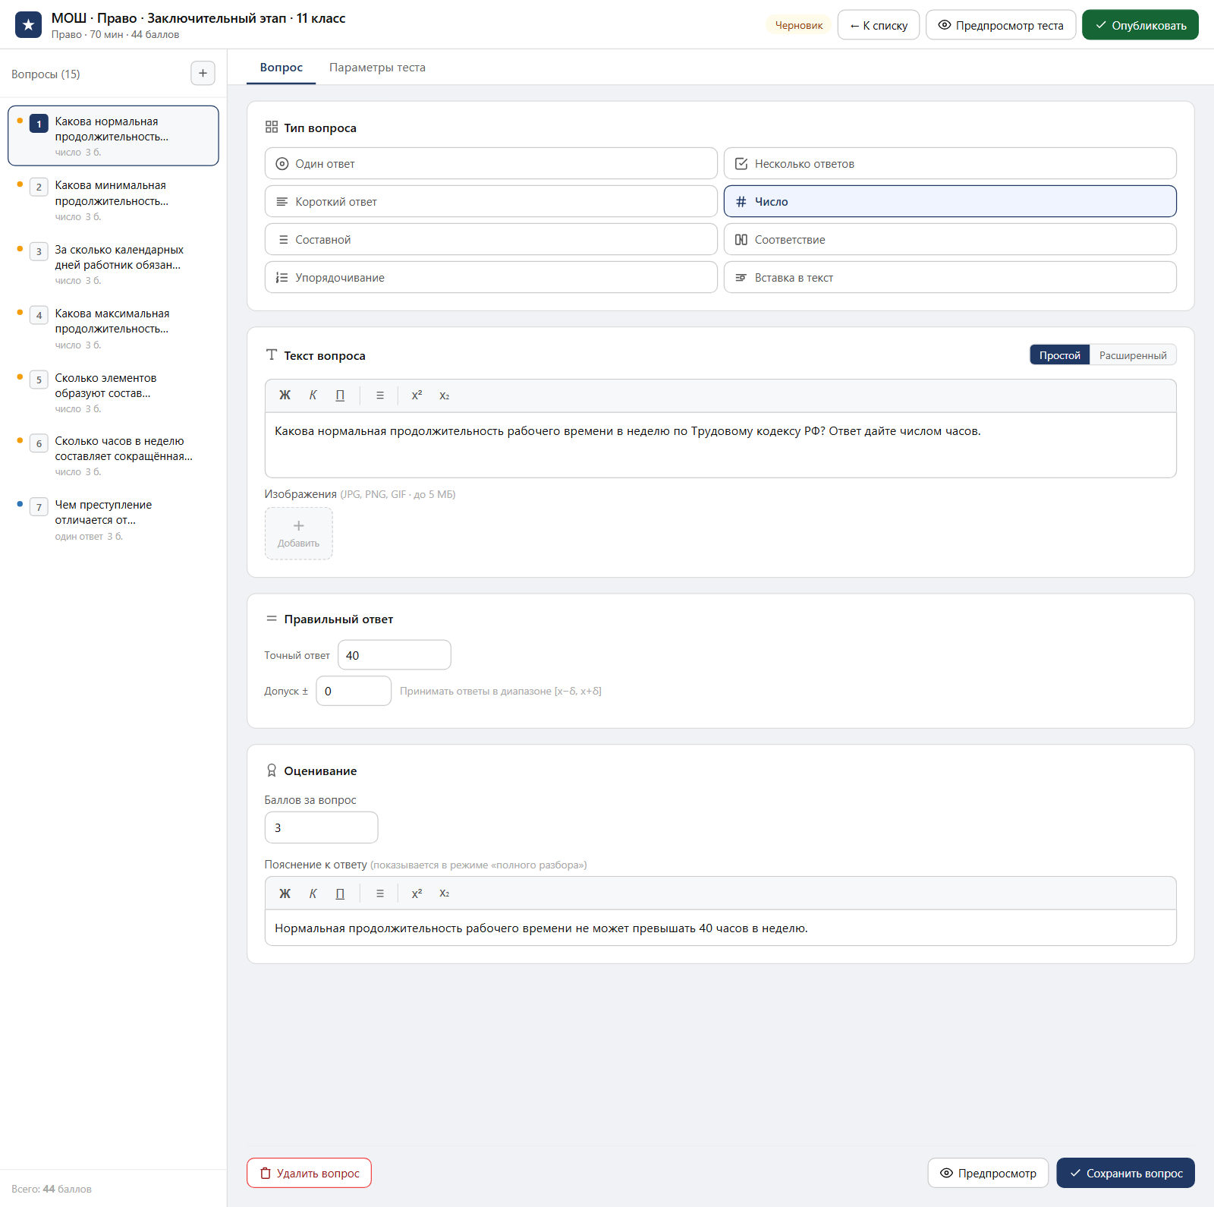Image resolution: width=1214 pixels, height=1207 pixels.
Task: Add a new question with plus button
Action: click(203, 74)
